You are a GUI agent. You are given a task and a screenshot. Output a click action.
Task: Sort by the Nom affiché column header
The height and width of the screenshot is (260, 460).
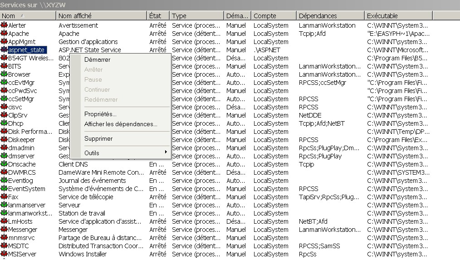pyautogui.click(x=101, y=16)
